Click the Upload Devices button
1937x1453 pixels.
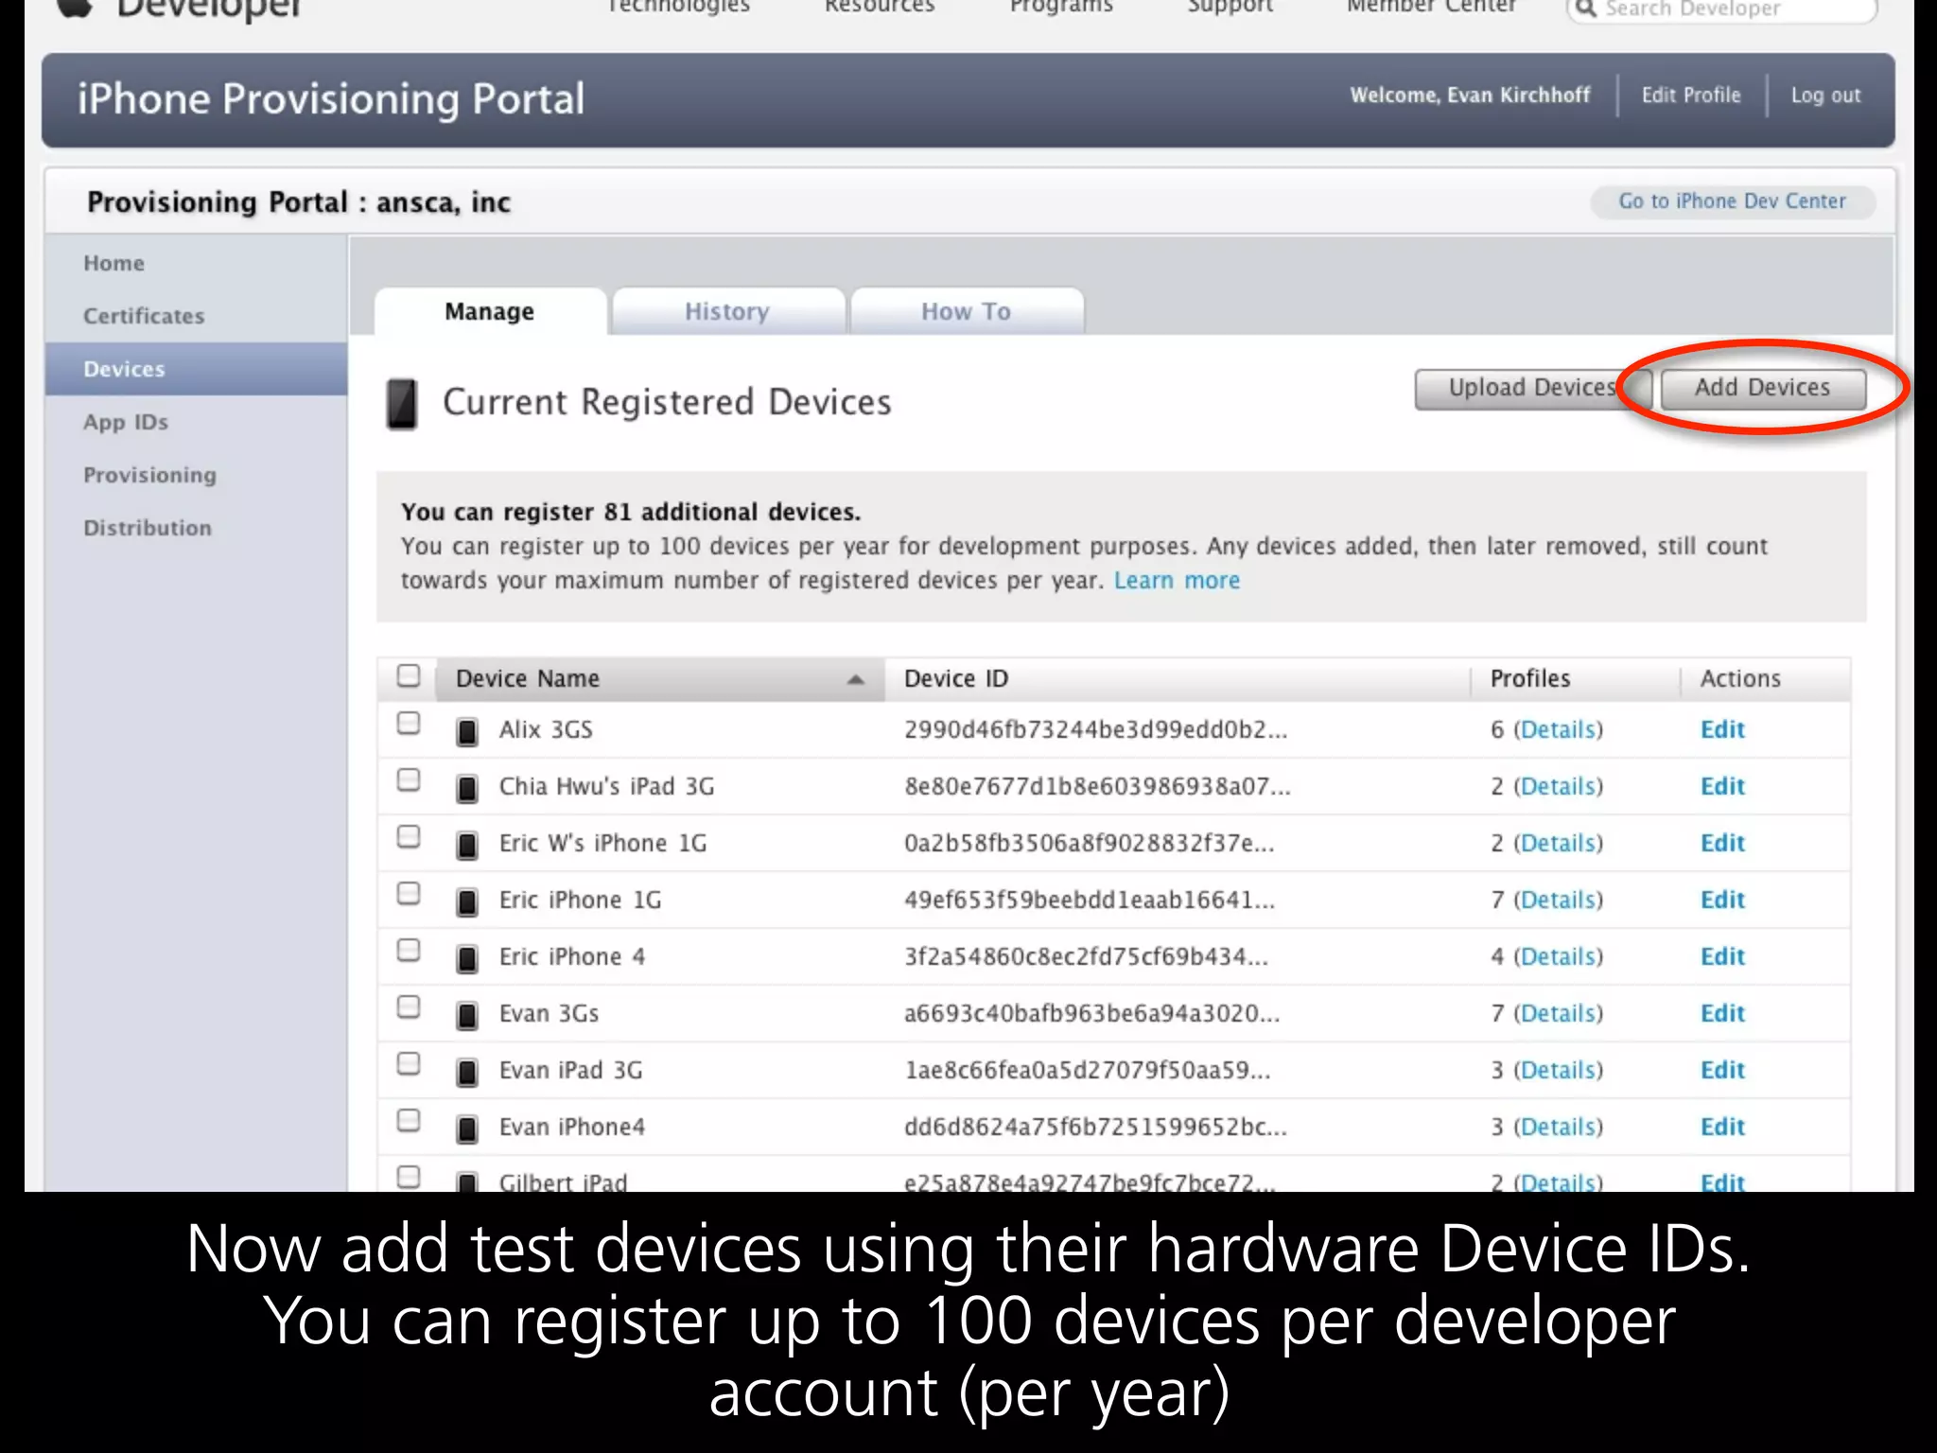click(x=1532, y=389)
